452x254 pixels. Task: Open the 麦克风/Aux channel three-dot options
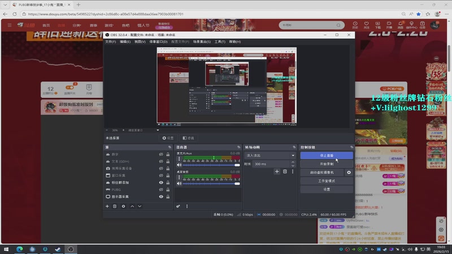pyautogui.click(x=179, y=159)
